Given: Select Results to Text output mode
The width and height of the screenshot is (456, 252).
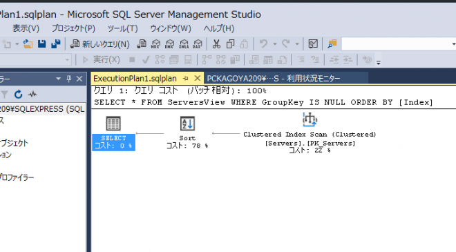Looking at the screenshot, I should 254,60.
